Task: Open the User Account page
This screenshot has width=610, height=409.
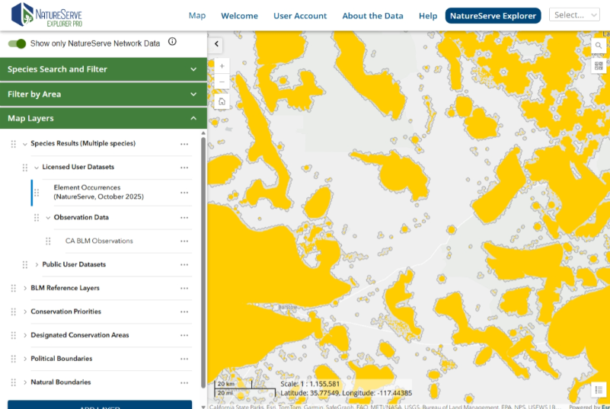Action: point(300,16)
